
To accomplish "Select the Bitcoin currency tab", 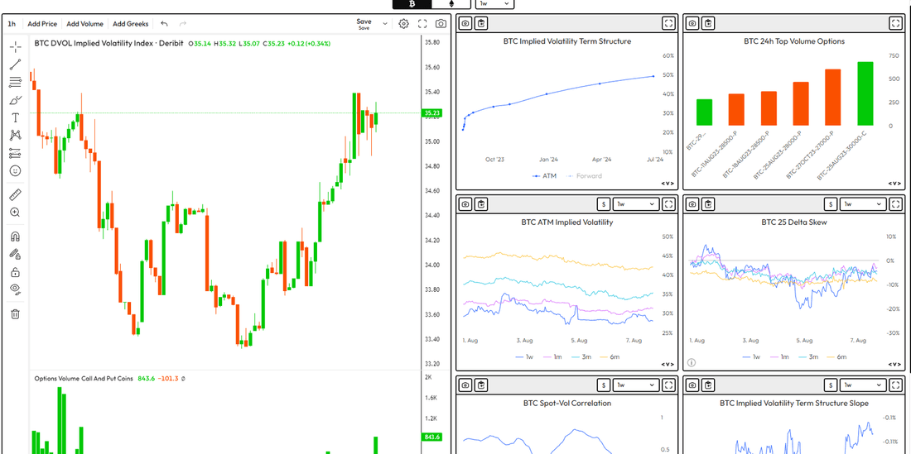I will coord(412,3).
